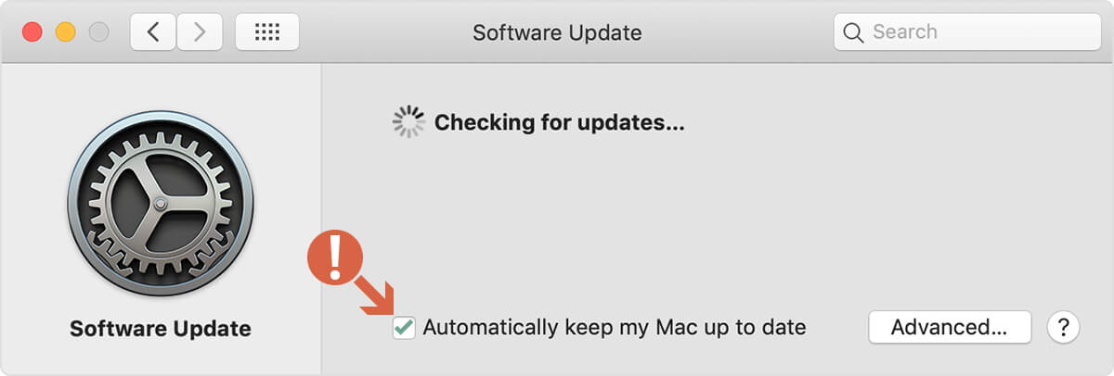Minimize the window with the yellow button

66,32
